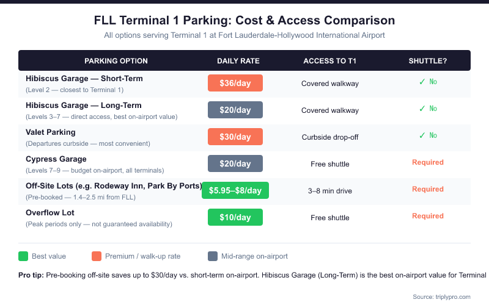Screen dimensions: 489x305
Task: Click Required label for Cypress Garage
Action: click(x=428, y=162)
